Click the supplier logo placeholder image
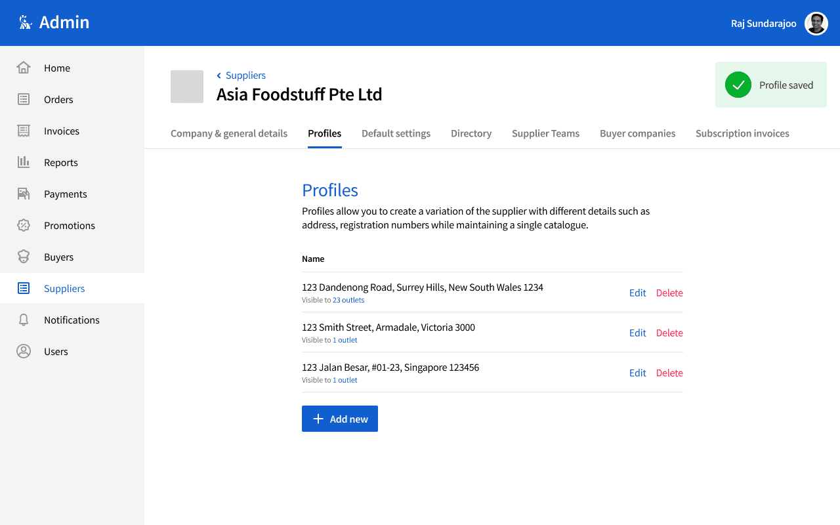 point(187,87)
